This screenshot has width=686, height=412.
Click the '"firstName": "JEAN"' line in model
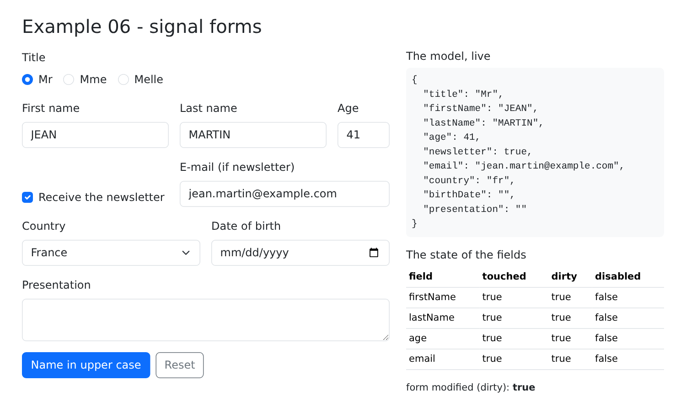tap(480, 108)
